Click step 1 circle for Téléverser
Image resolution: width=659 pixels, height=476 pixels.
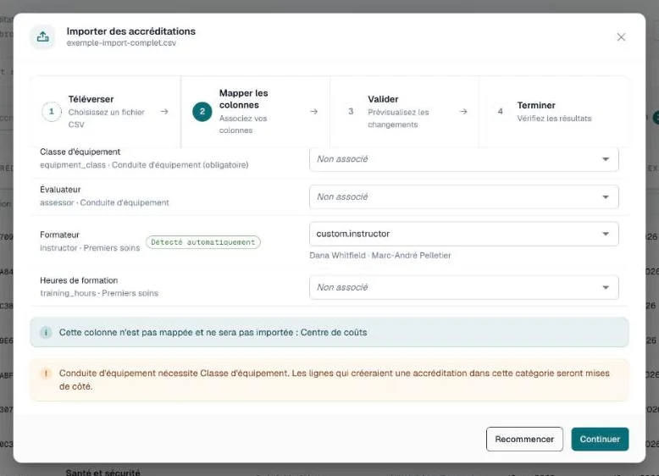tap(52, 112)
